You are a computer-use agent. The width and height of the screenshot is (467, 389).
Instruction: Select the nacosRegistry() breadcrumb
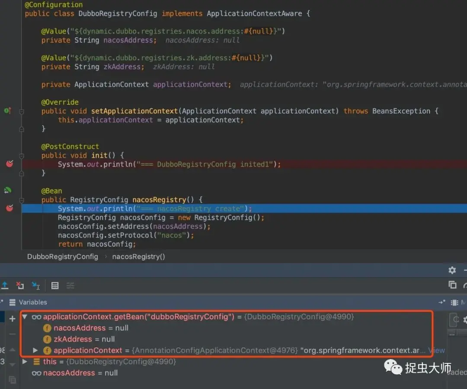(x=138, y=257)
